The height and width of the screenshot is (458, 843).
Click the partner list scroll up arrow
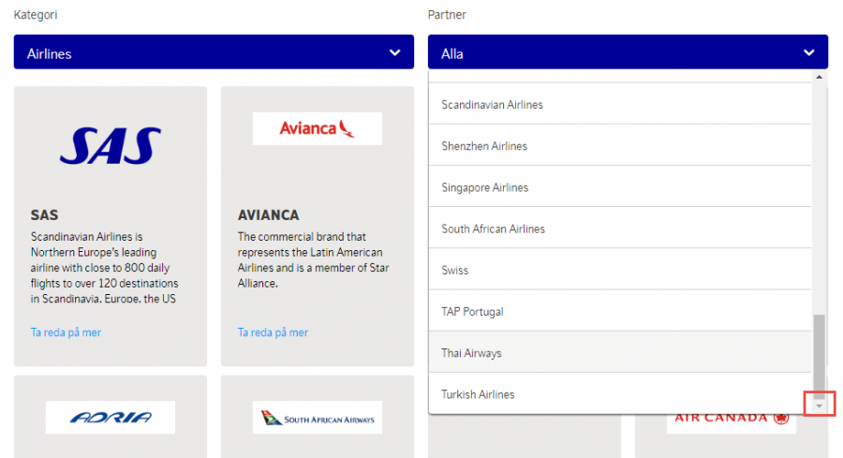point(820,77)
